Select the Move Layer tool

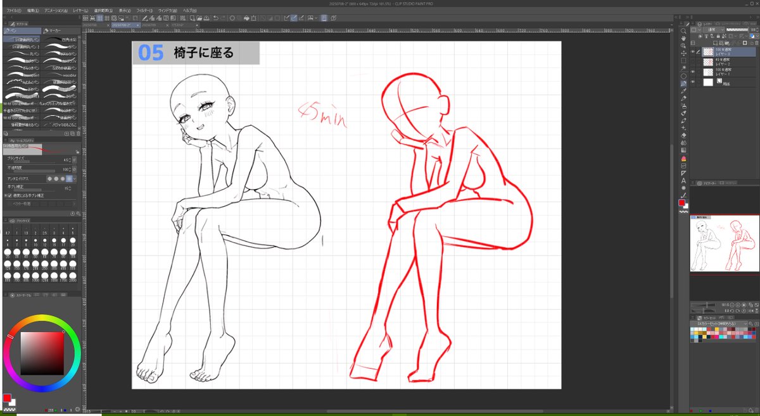(x=683, y=53)
